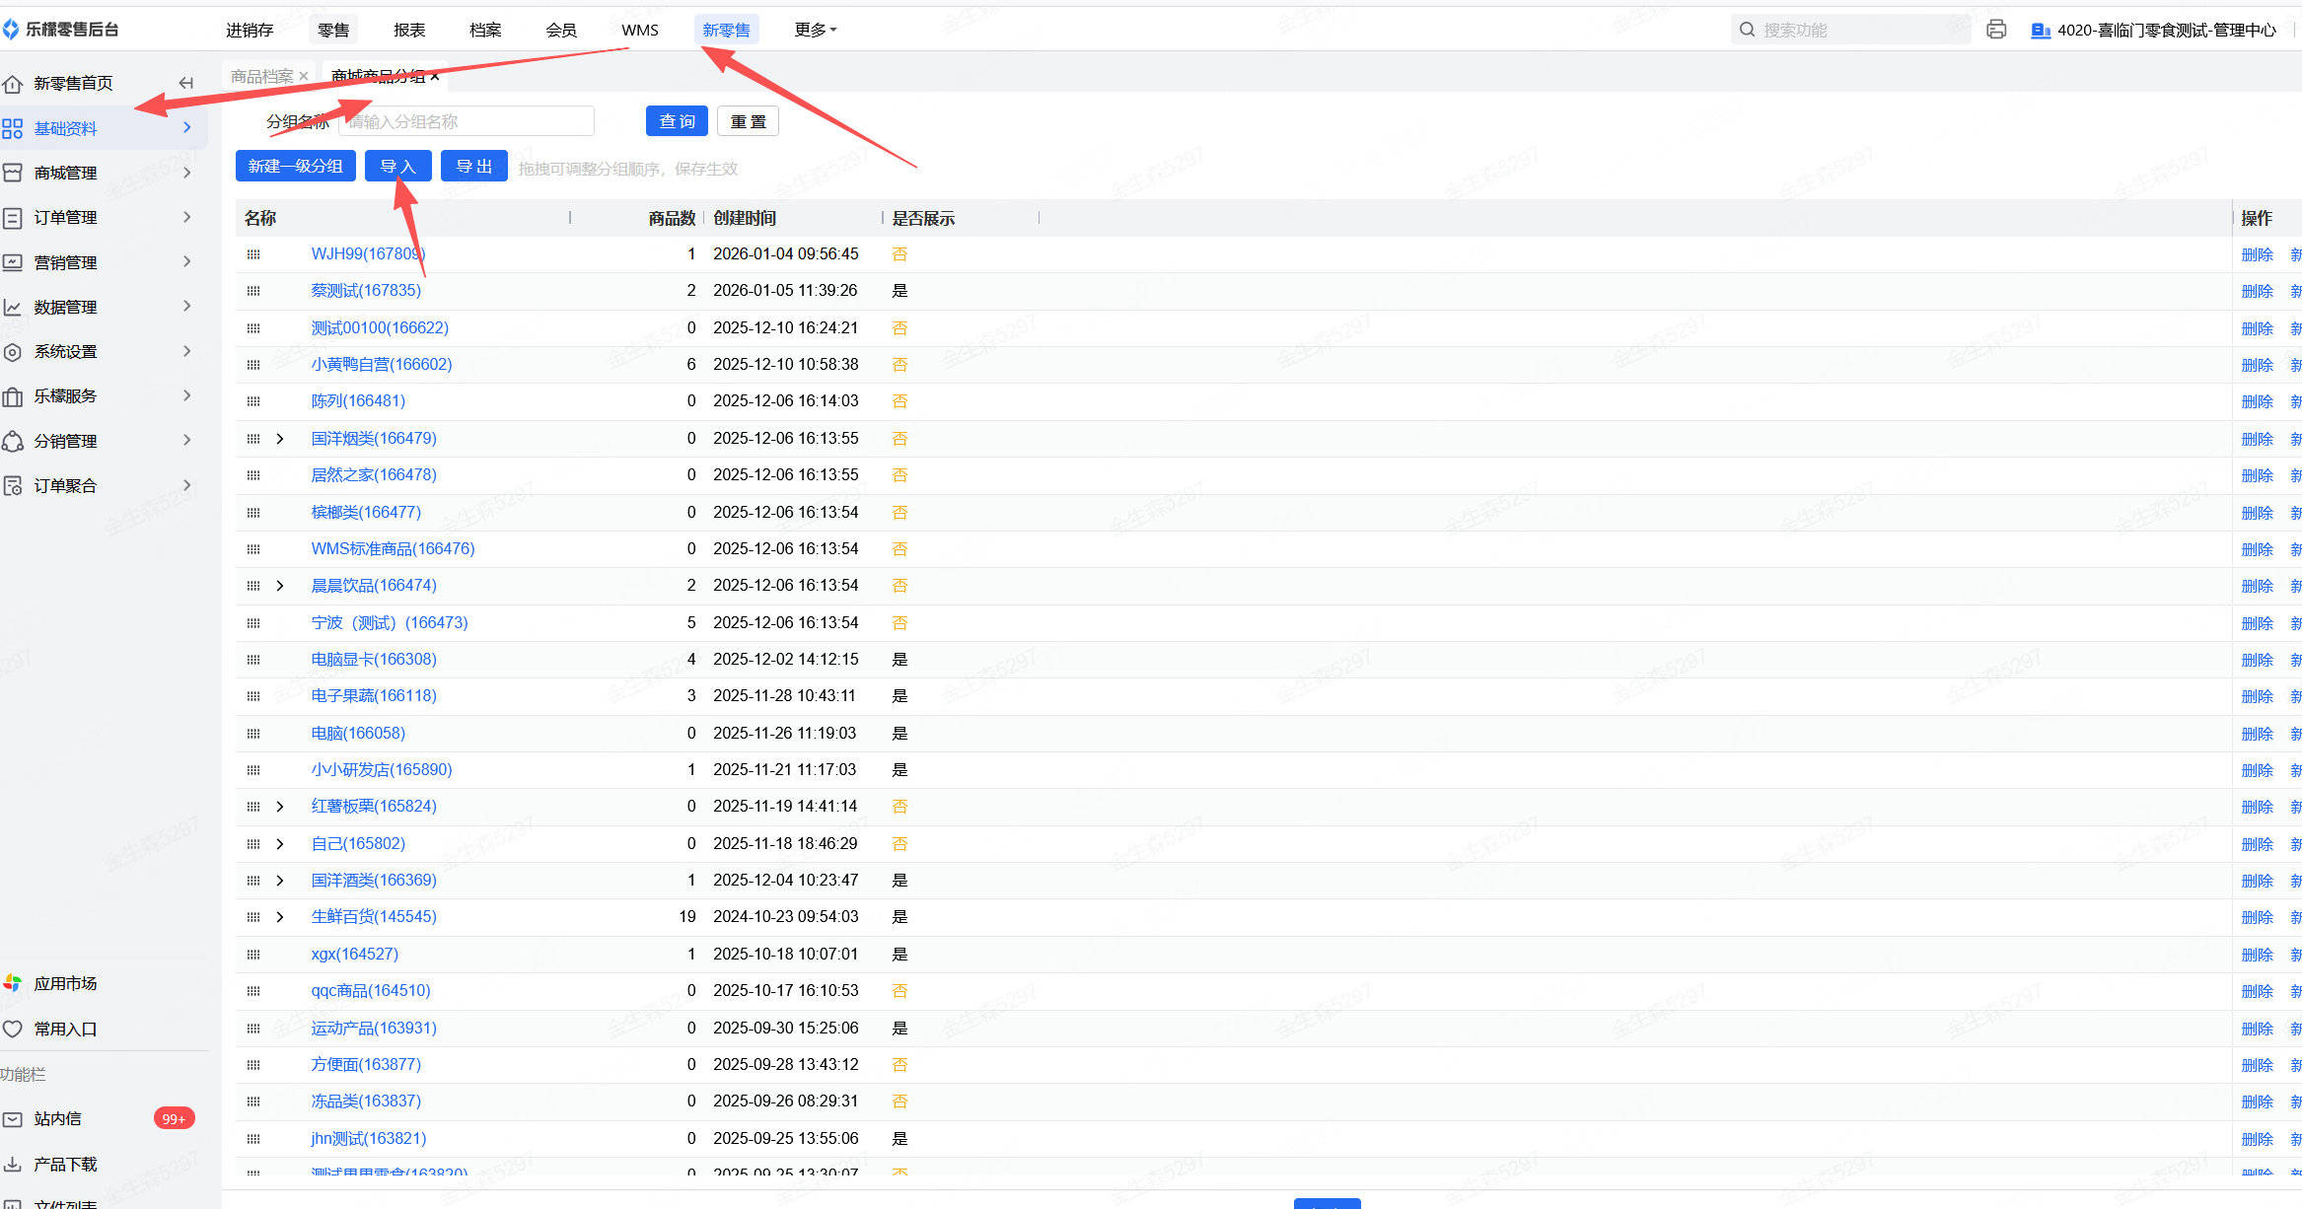This screenshot has width=2302, height=1209.
Task: Click the blue 查询 button
Action: tap(677, 121)
